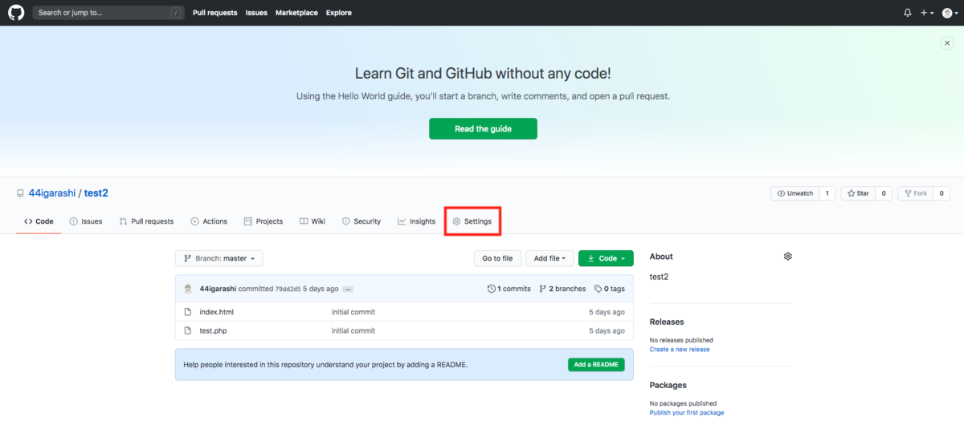Open the Insights tab
The height and width of the screenshot is (429, 964).
coord(416,221)
